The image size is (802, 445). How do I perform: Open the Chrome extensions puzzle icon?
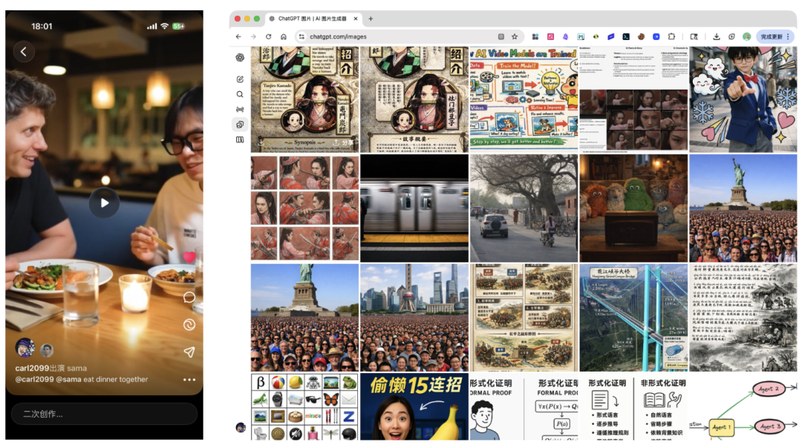(x=671, y=36)
